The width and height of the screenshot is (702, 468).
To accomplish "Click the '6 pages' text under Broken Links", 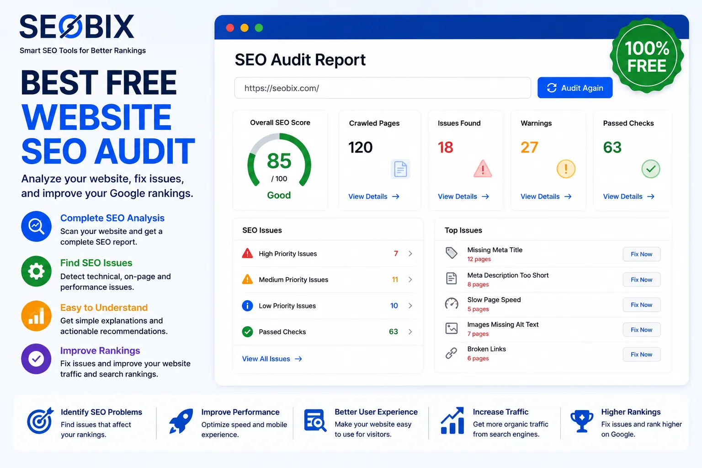I will [478, 358].
